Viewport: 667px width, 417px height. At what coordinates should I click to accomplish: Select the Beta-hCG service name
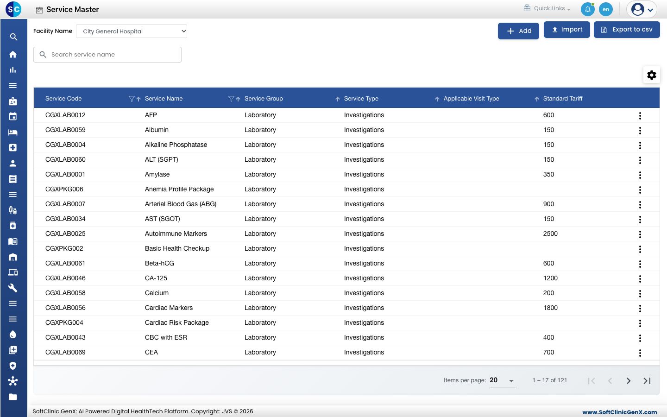pyautogui.click(x=159, y=263)
